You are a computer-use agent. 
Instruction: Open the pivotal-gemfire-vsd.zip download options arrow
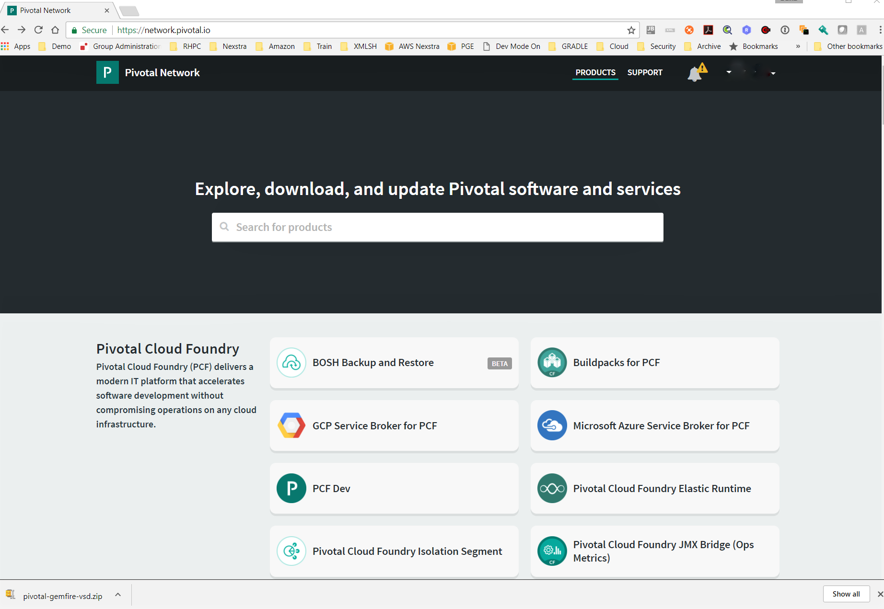(x=118, y=595)
